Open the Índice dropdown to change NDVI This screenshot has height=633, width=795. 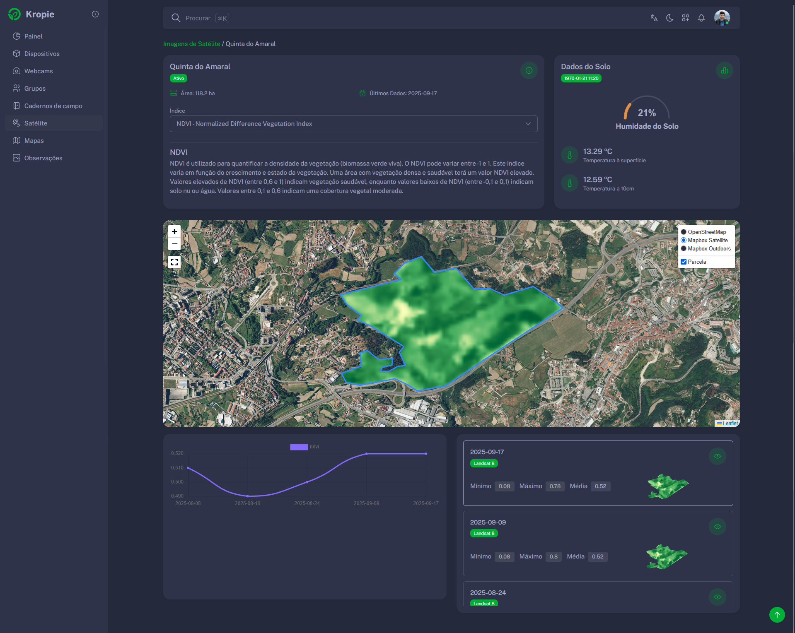(353, 123)
